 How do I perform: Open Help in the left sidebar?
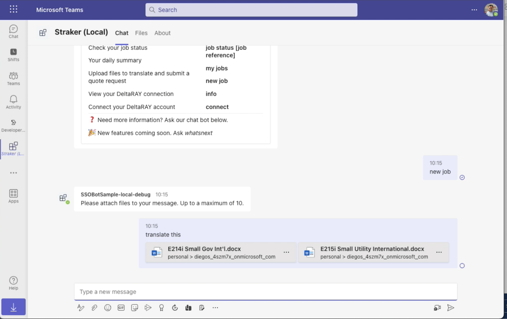click(13, 283)
